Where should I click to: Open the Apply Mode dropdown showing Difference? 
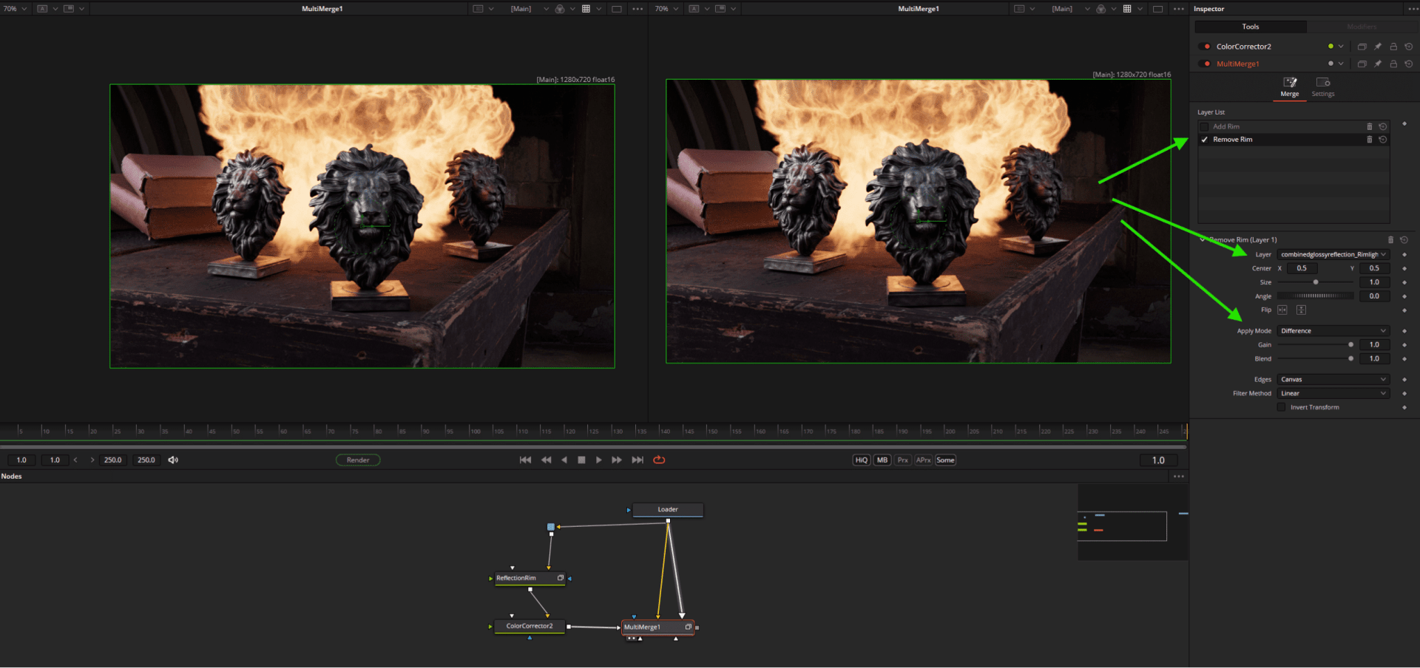click(x=1333, y=331)
